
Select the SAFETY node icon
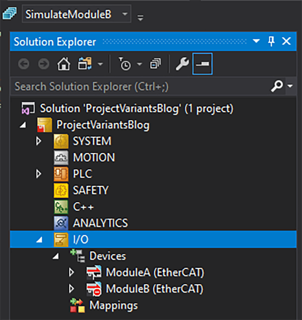pyautogui.click(x=61, y=191)
